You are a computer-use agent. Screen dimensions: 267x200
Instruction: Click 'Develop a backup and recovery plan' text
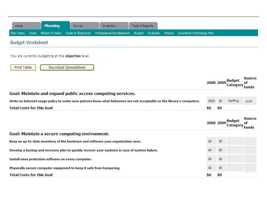tap(83, 150)
